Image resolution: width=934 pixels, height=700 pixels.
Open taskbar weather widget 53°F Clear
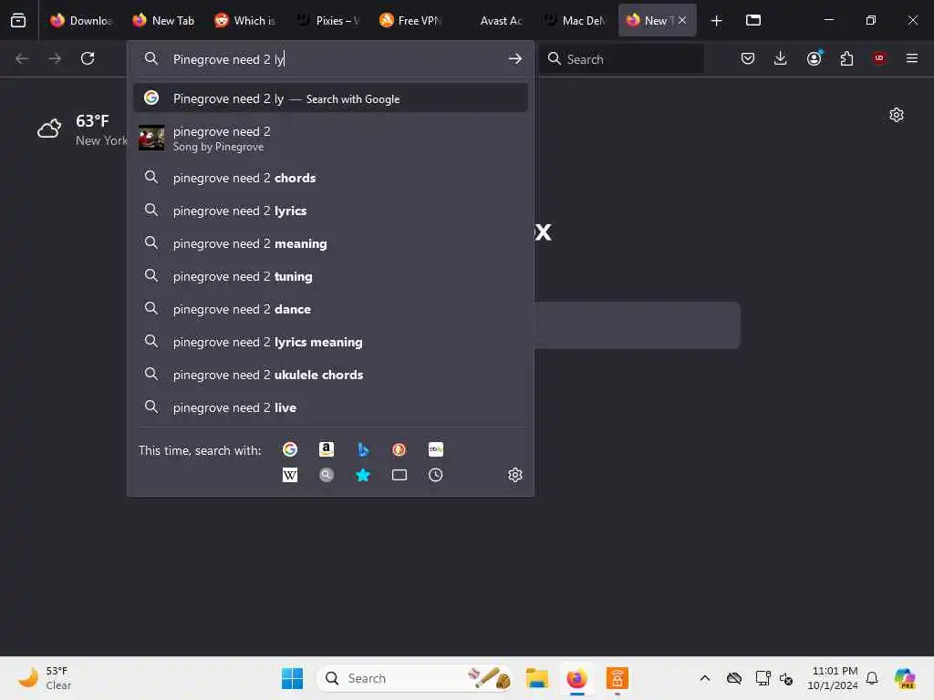[45, 678]
